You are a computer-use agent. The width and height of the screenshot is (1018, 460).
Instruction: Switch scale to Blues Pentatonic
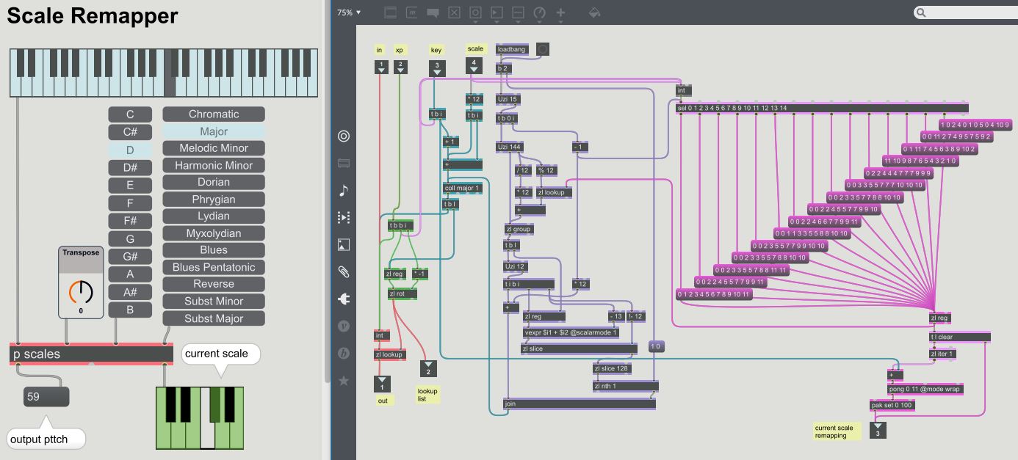214,267
